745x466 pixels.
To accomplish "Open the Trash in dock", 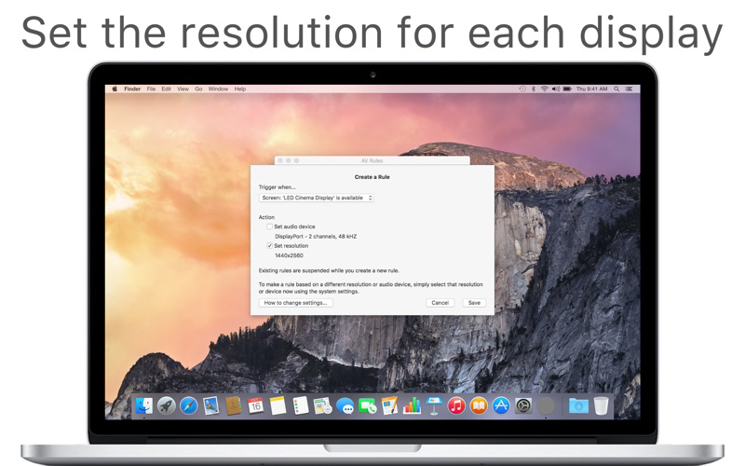I will [601, 405].
